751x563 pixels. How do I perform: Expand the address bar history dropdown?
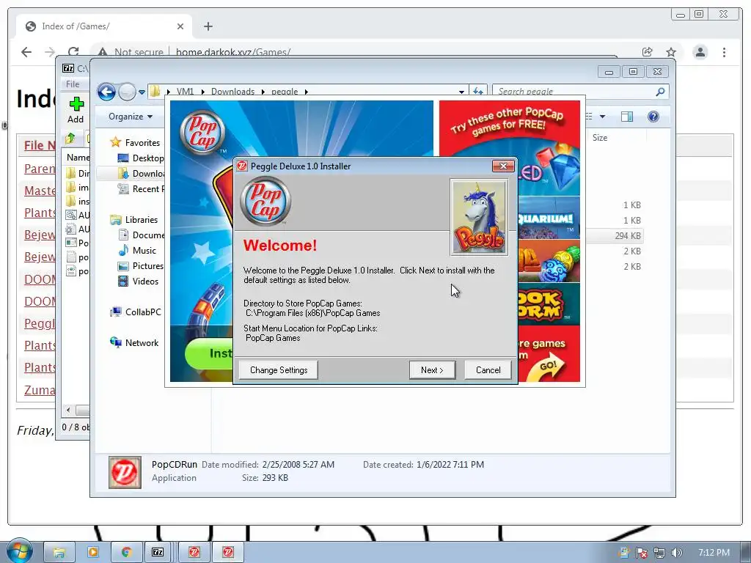pyautogui.click(x=461, y=92)
